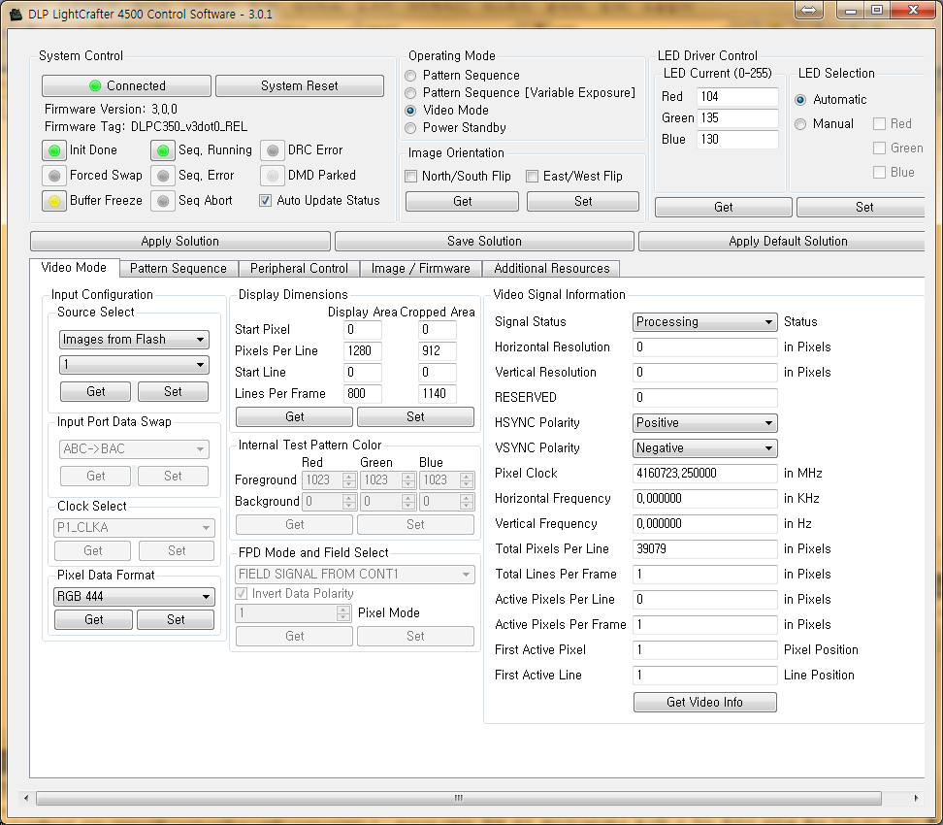Click the DMD Parked indicator
The width and height of the screenshot is (943, 825).
pos(273,176)
